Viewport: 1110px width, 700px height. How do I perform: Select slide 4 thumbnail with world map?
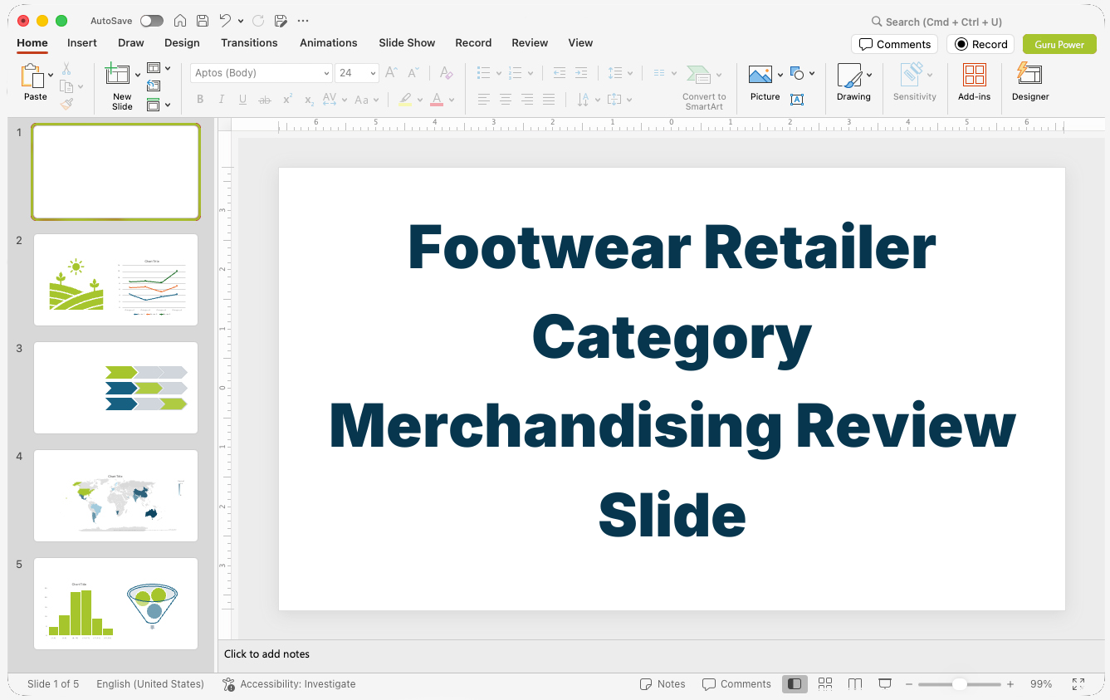(x=115, y=496)
